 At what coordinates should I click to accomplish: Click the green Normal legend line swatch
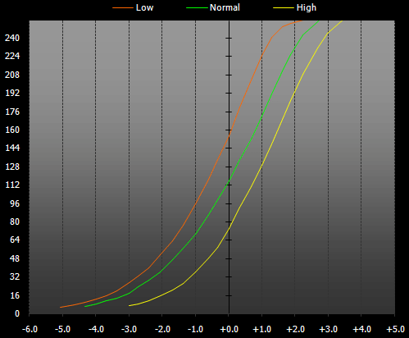coord(197,8)
